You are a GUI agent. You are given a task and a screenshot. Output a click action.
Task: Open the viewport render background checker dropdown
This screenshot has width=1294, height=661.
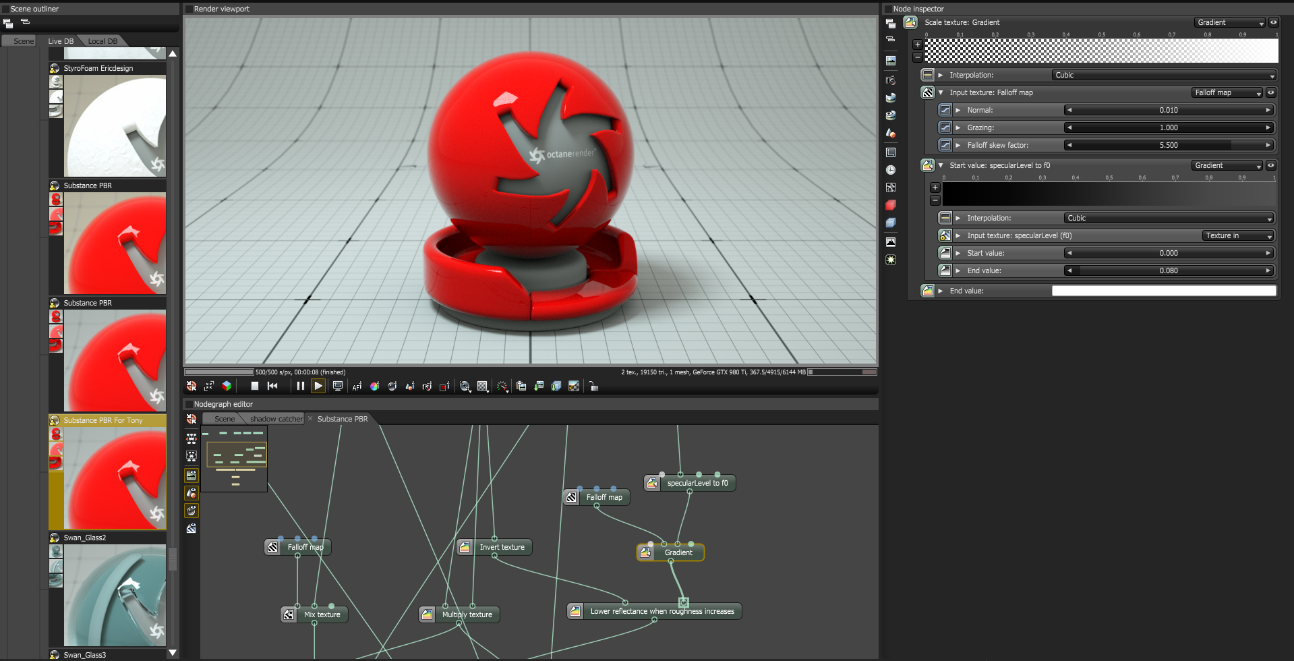[483, 386]
